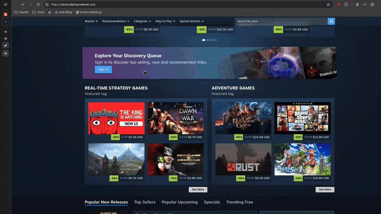The width and height of the screenshot is (381, 214).
Task: Expand the Categories dropdown menu
Action: [x=142, y=21]
